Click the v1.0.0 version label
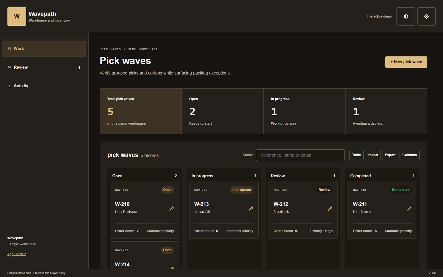Viewport: 443px width, 277px height. 432,273
